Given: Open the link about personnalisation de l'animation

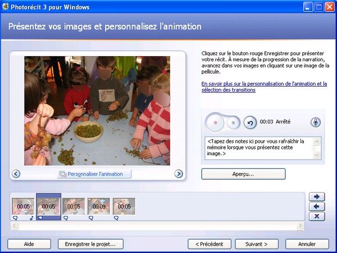Looking at the screenshot, I should 264,87.
